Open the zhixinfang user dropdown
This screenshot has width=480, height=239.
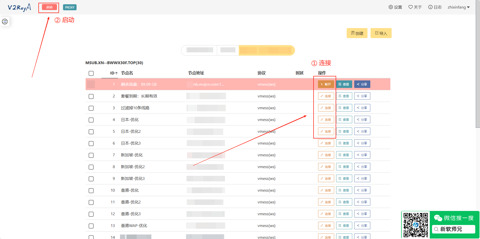pyautogui.click(x=458, y=7)
